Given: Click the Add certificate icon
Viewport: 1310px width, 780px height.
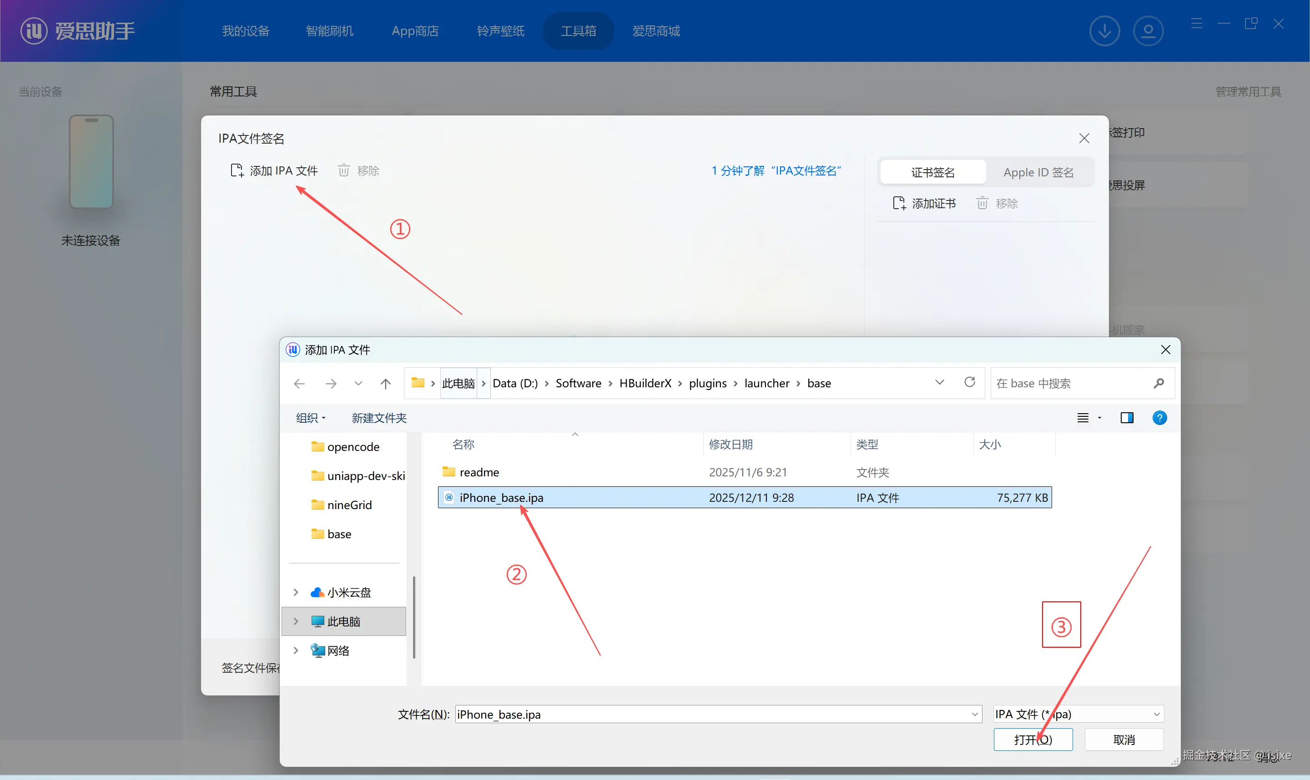Looking at the screenshot, I should pos(899,204).
